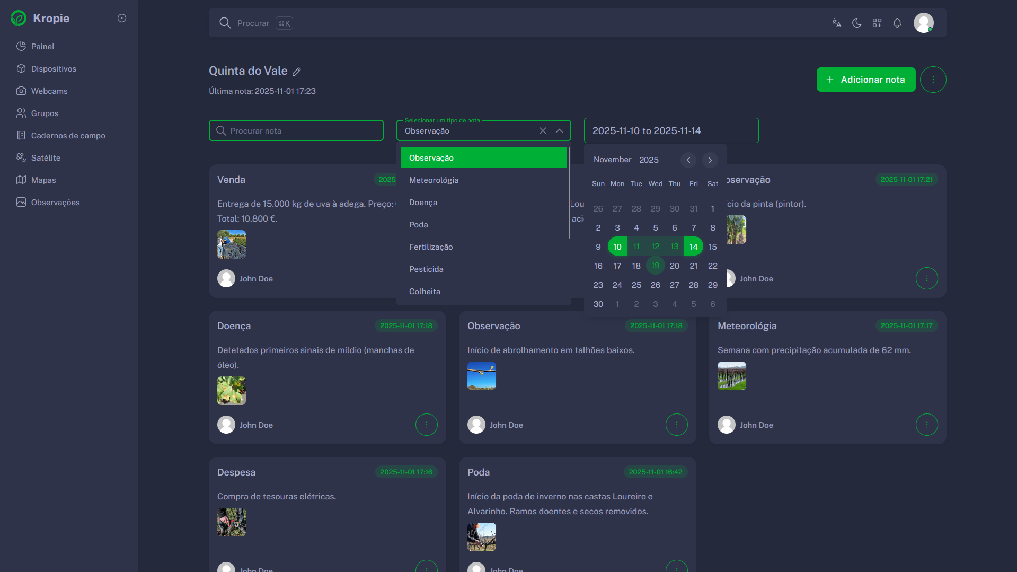Edit the Quinta do Vale title

click(x=297, y=71)
